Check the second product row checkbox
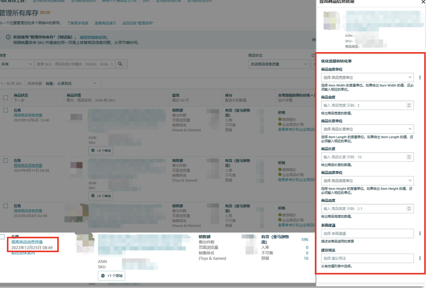This screenshot has width=426, height=288. tap(5, 161)
